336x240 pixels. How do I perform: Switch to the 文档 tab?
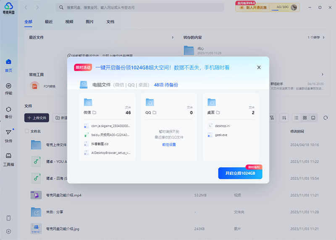tap(110, 22)
